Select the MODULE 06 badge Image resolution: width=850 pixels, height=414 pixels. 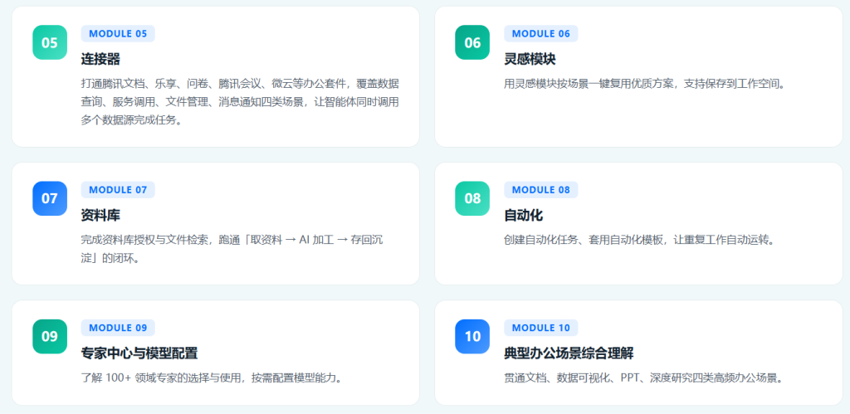point(541,33)
